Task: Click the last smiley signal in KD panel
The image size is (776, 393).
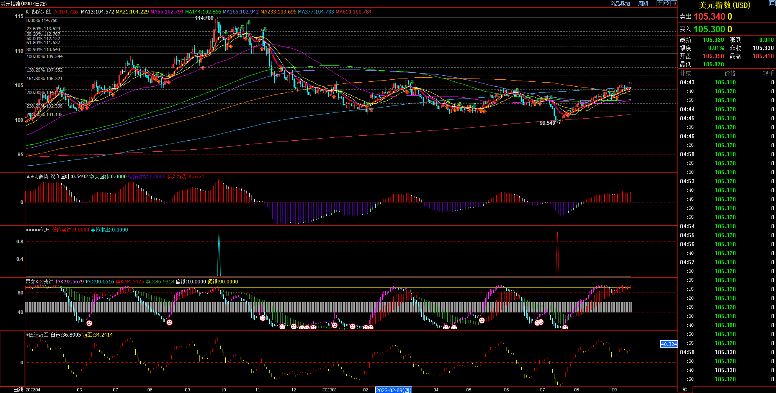Action: 565,327
